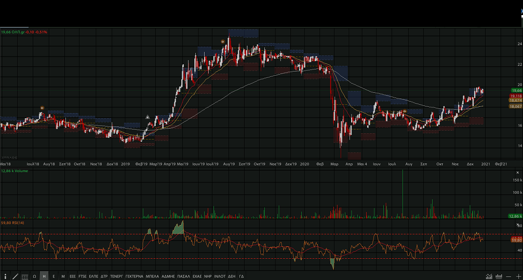Click the dividend marker near Aug'18
Screen dimensions: 523x280
(x=42, y=108)
